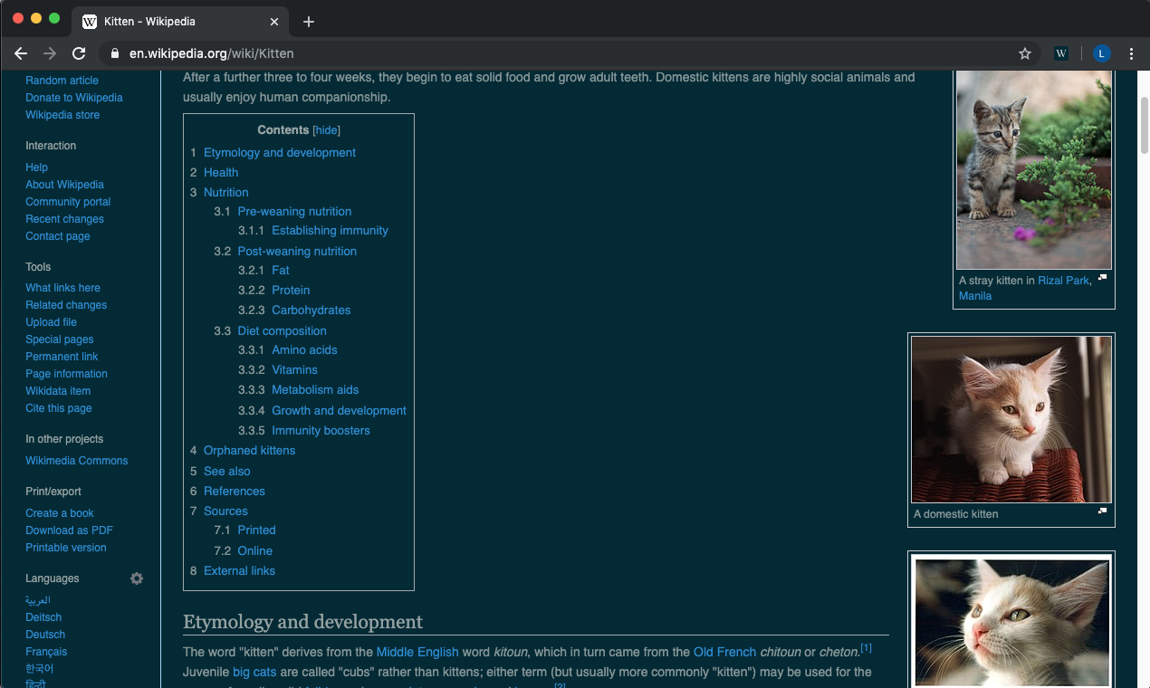Click the profile avatar in the toolbar
This screenshot has width=1150, height=688.
coord(1101,53)
